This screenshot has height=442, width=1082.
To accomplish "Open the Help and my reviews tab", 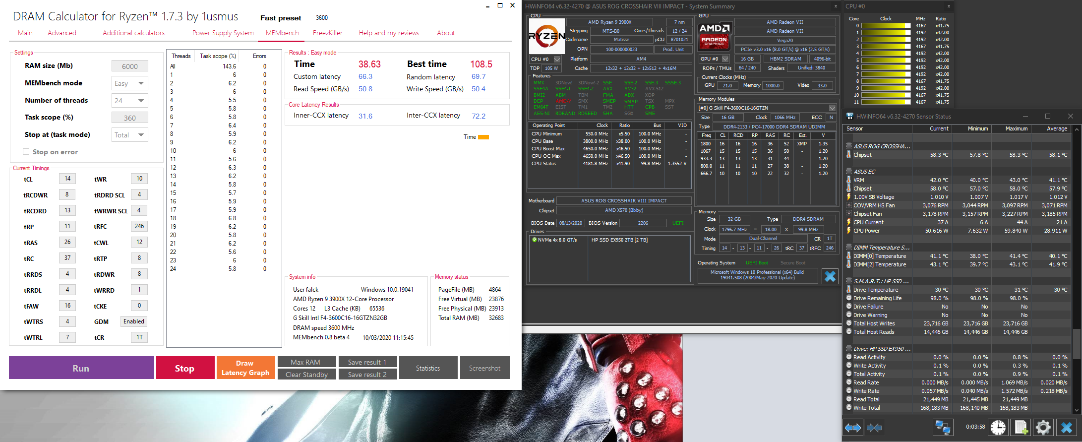I will point(389,33).
